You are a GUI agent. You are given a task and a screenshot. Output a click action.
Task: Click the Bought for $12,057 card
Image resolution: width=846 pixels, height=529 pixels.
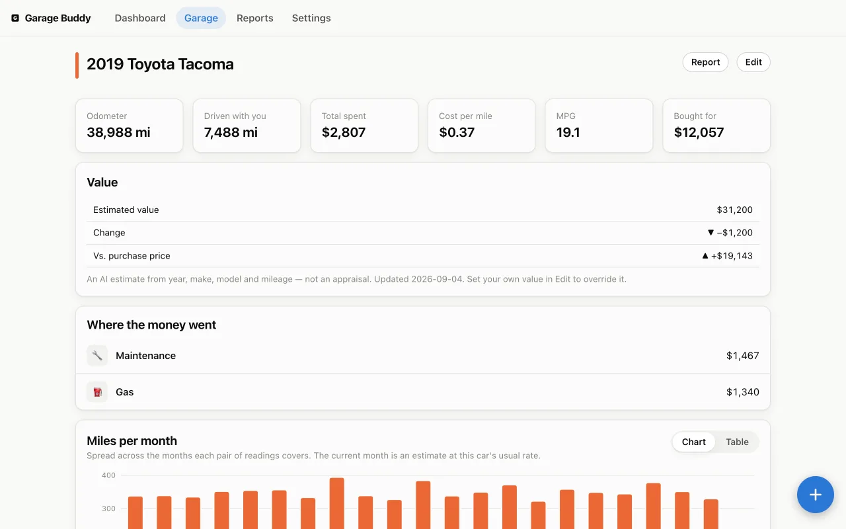click(716, 126)
